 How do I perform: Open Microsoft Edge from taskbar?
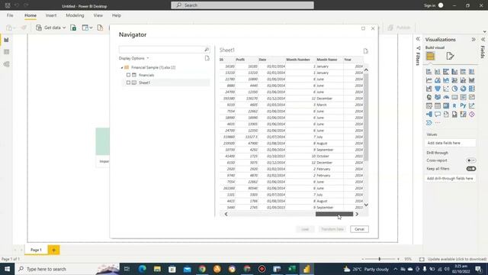tap(143, 269)
